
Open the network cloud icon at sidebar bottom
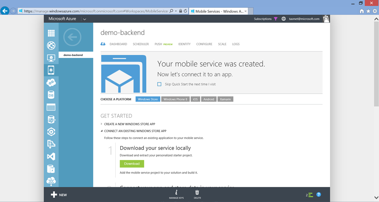(x=51, y=181)
